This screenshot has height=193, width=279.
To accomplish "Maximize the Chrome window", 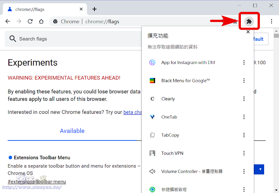I will pos(255,6).
